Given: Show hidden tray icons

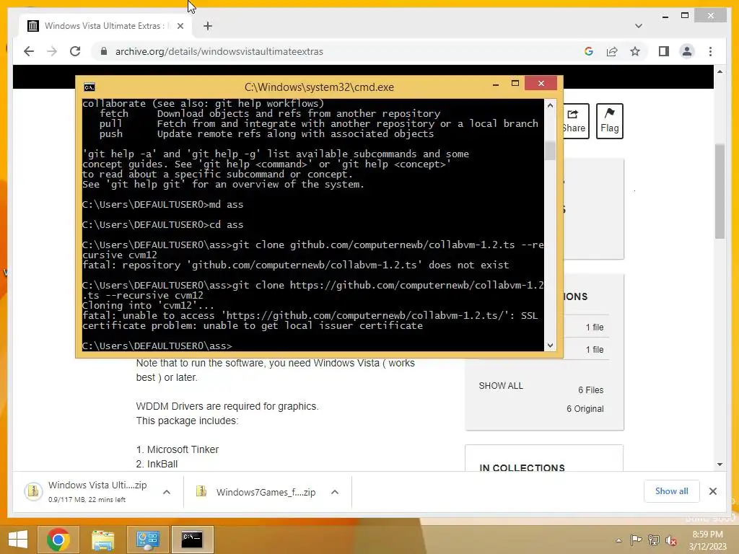Looking at the screenshot, I should [x=618, y=540].
